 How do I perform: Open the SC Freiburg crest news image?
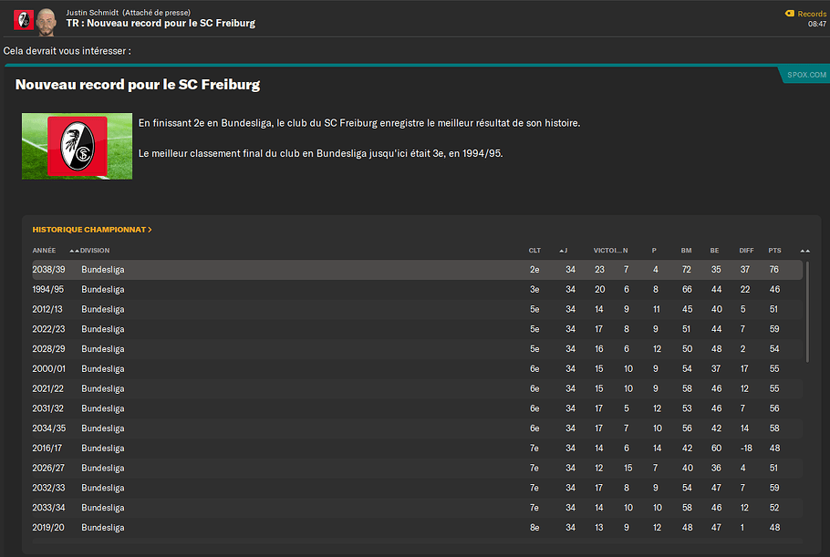(77, 146)
